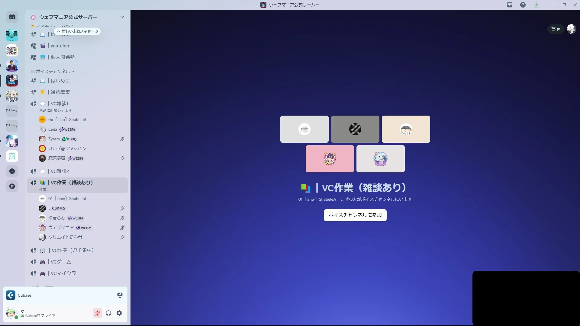The width and height of the screenshot is (580, 326).
Task: Click ボイスチャンネルに参加 button
Action: click(x=355, y=215)
